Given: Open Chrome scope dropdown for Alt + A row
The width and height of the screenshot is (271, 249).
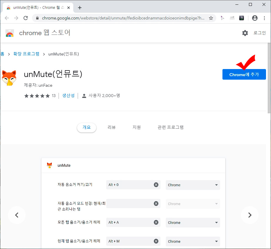Looking at the screenshot, I should 193,222.
